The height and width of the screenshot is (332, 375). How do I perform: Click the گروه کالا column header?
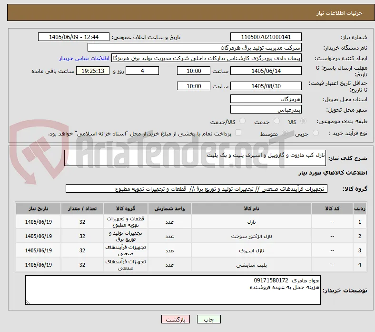point(126,208)
